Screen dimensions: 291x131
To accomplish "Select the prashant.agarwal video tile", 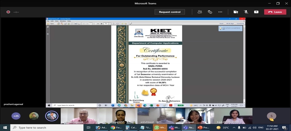I will (79, 116).
